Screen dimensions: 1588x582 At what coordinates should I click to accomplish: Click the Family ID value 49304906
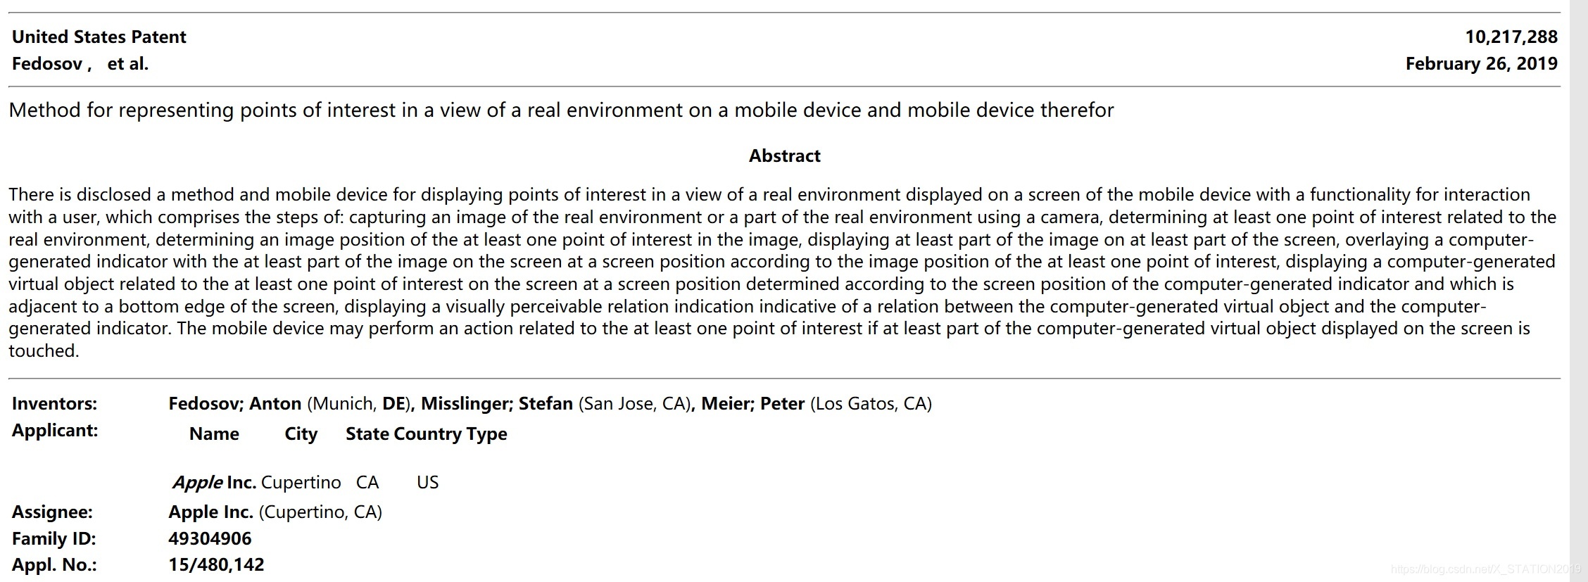tap(210, 539)
